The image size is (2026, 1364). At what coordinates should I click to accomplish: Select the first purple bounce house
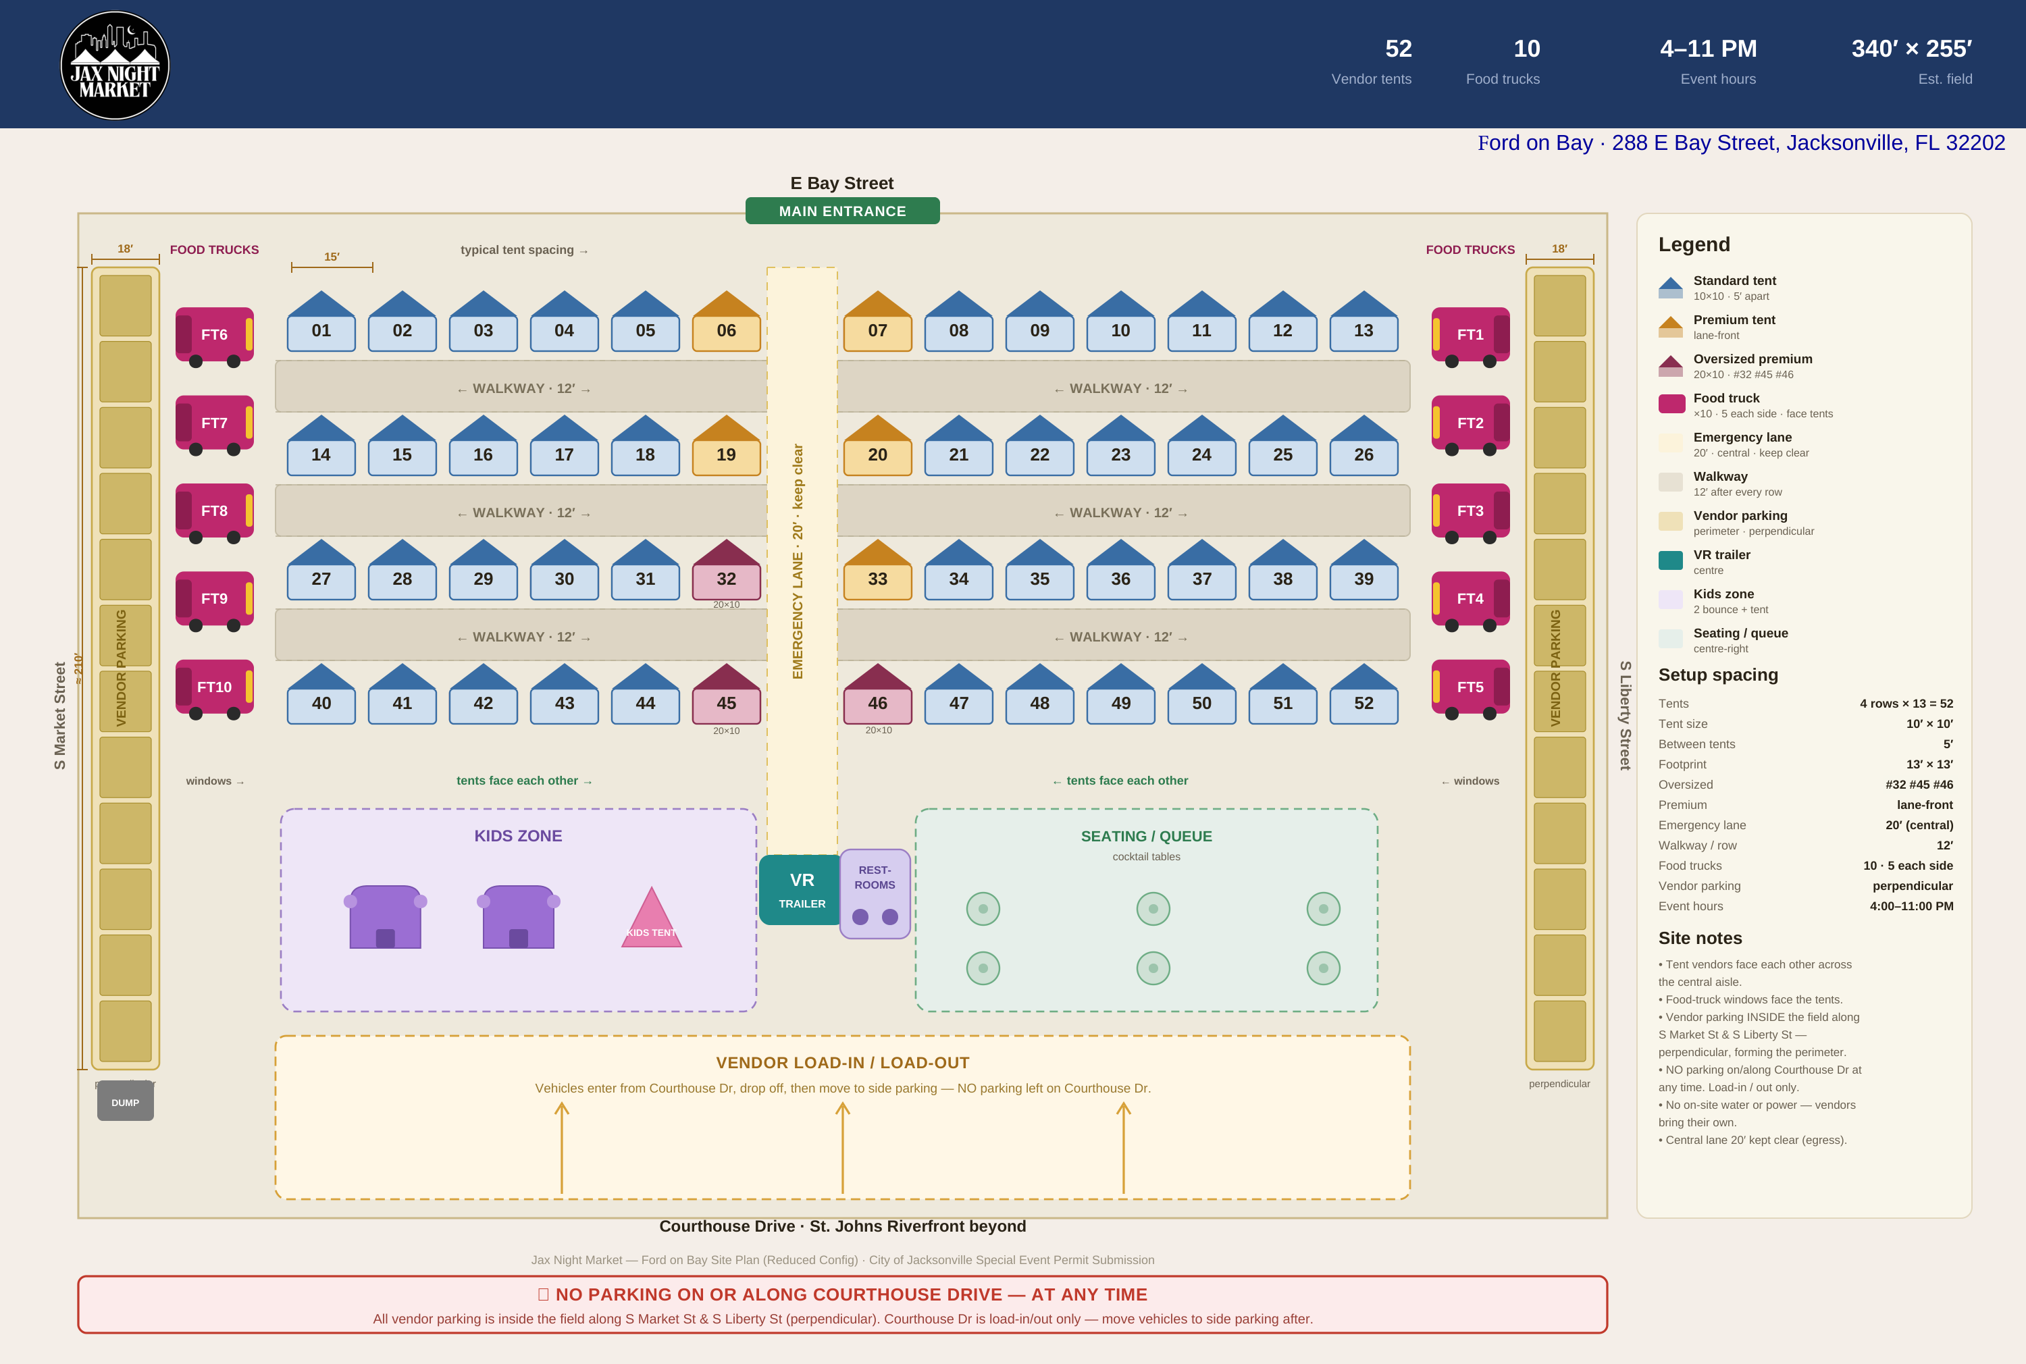(386, 917)
